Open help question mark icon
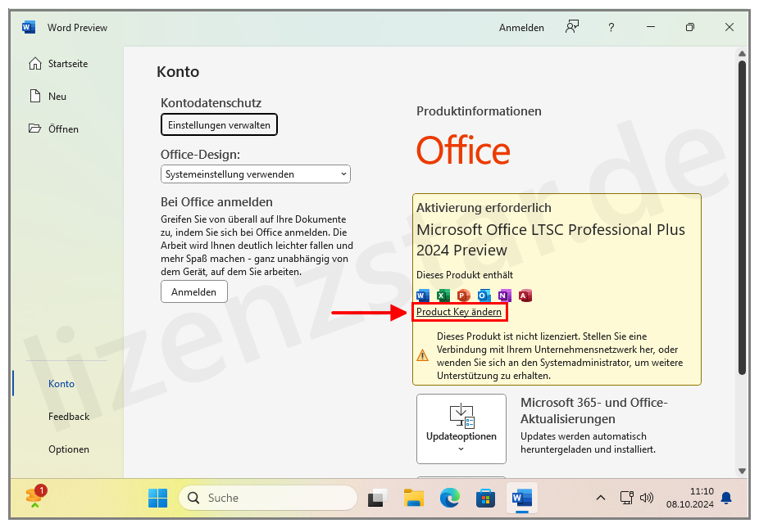The width and height of the screenshot is (759, 528). pyautogui.click(x=611, y=28)
